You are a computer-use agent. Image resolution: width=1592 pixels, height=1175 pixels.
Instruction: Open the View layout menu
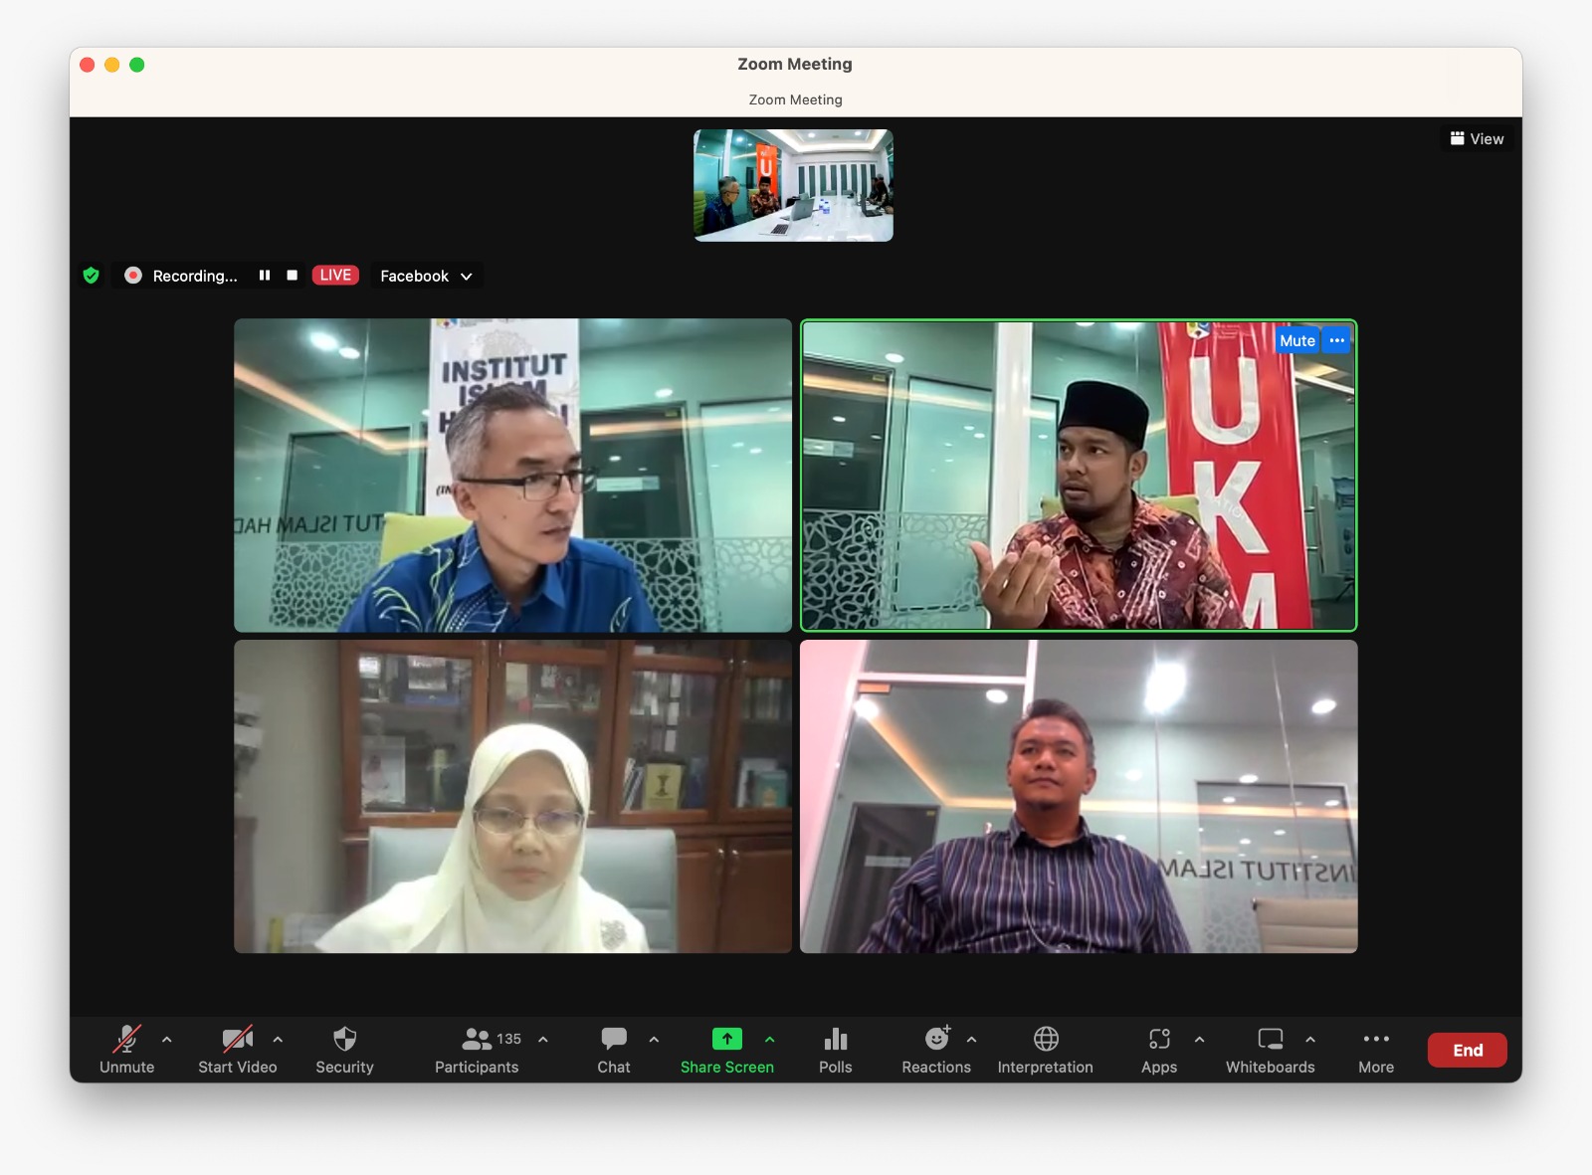pyautogui.click(x=1477, y=139)
